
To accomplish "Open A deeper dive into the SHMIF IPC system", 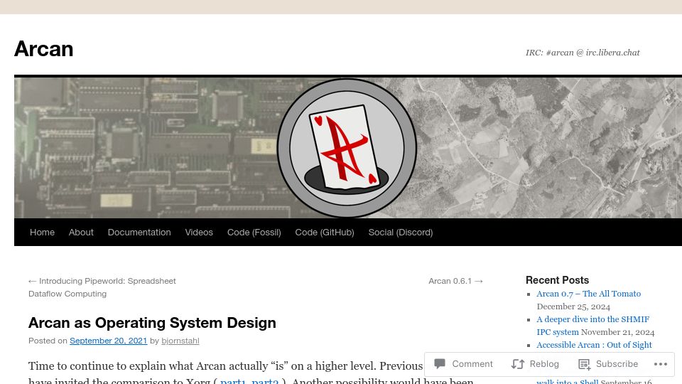I will point(592,326).
